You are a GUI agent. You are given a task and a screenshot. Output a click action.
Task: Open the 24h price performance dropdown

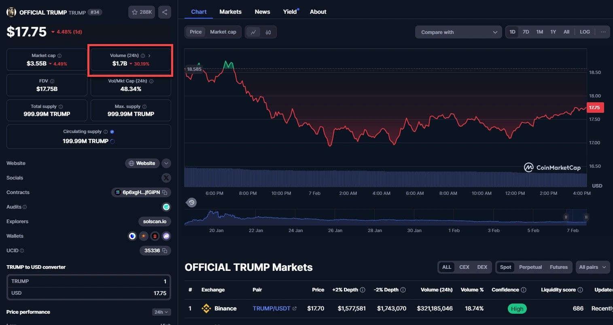click(x=161, y=312)
